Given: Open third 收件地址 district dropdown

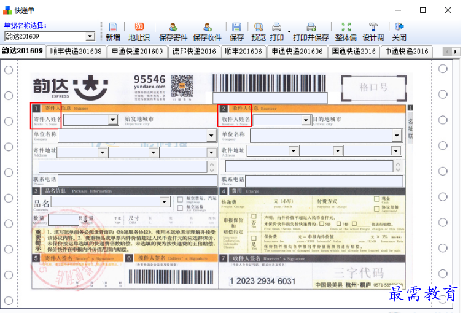Looking at the screenshot, I should pyautogui.click(x=395, y=151).
